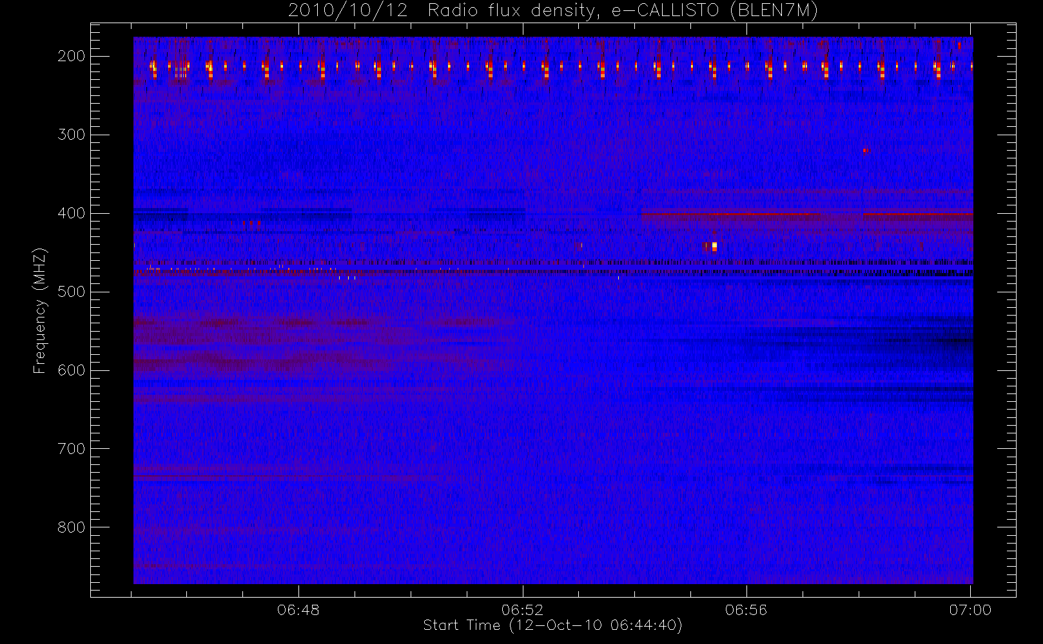Click the small red spot near 320 MHz

[866, 151]
